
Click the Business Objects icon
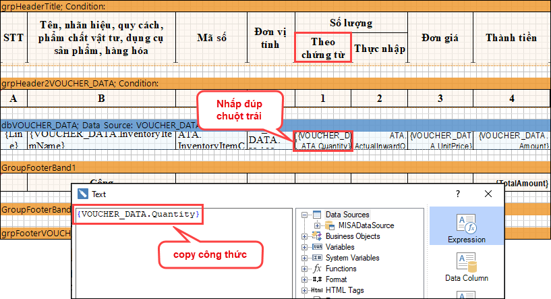point(318,236)
